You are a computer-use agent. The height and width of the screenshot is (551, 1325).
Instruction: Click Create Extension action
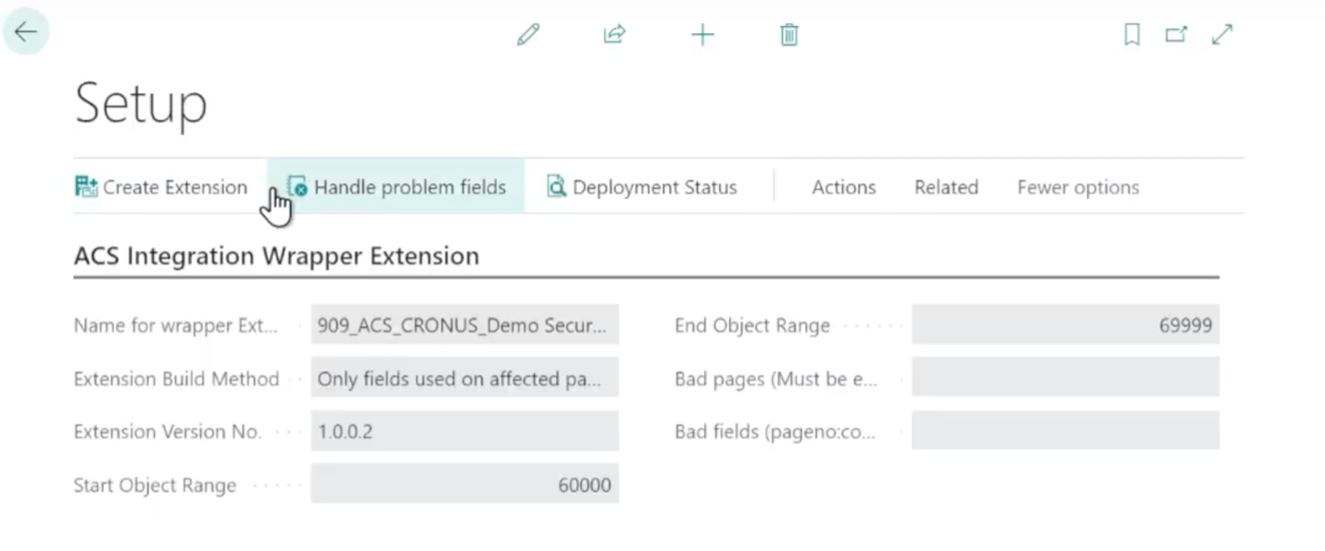click(x=161, y=187)
